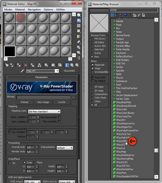Select the Scene radio button
Screen dimensions: 162x183
(92, 53)
